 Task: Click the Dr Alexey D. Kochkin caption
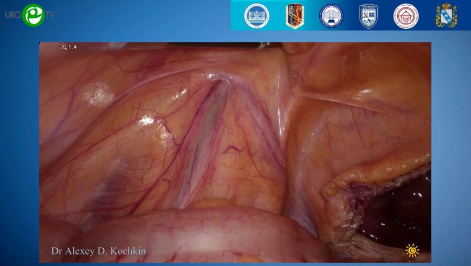[98, 251]
